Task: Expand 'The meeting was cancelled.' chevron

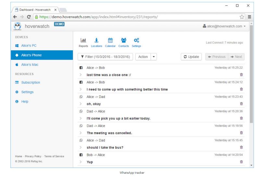Action: click(x=81, y=133)
